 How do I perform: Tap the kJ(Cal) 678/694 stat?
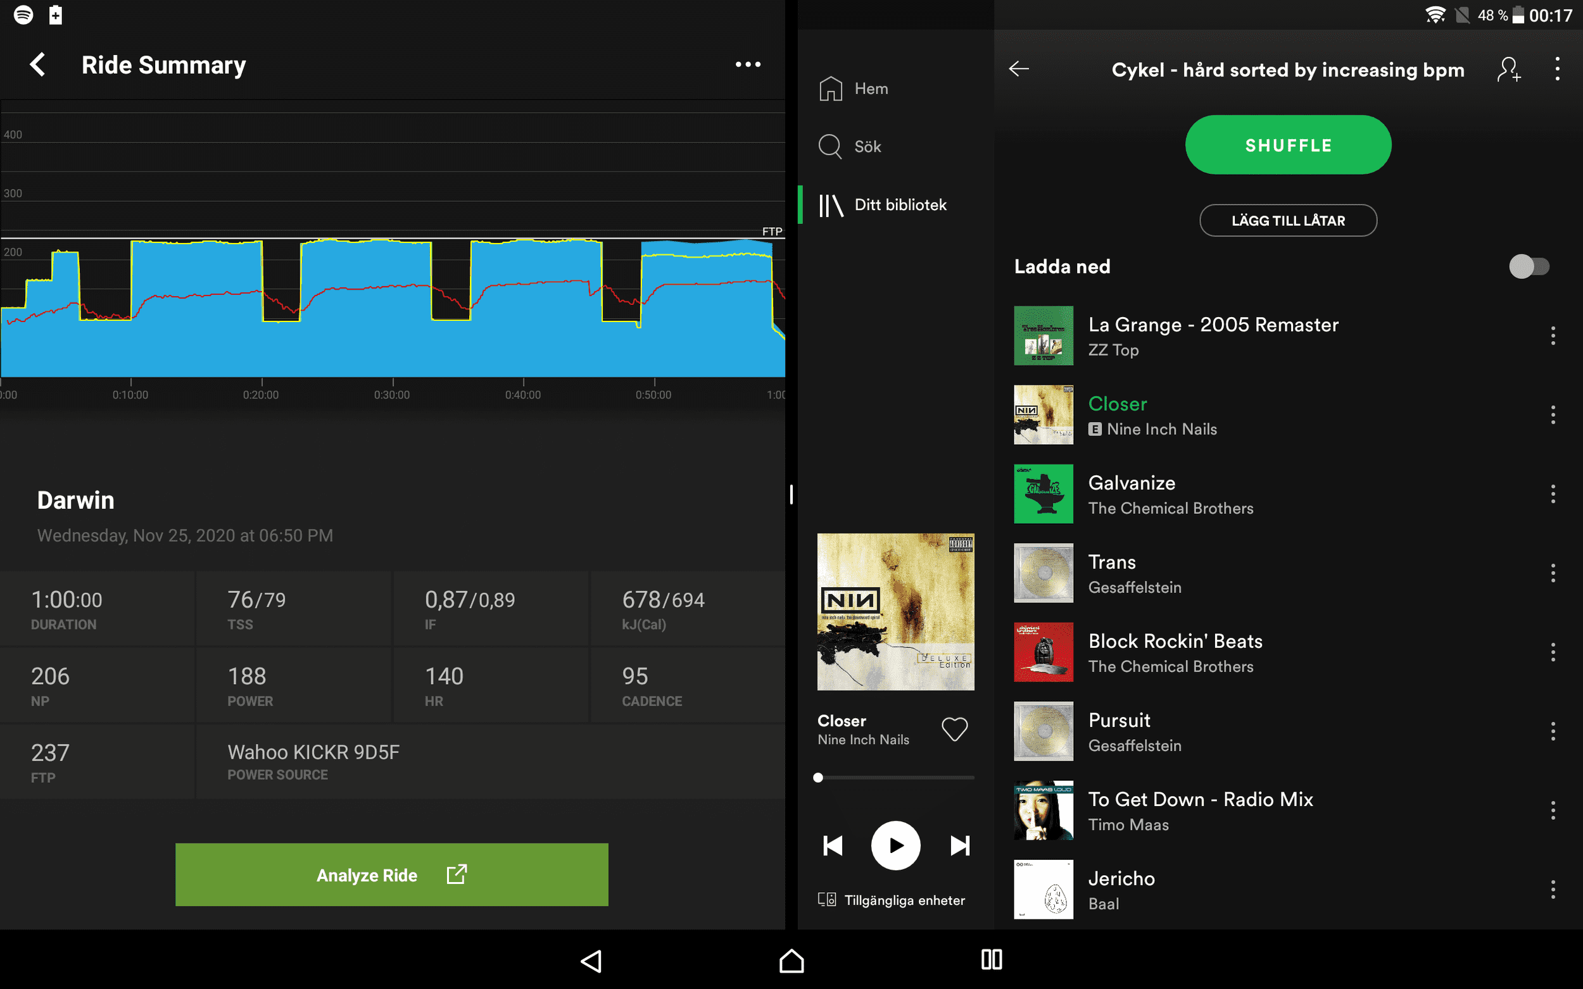click(x=688, y=609)
